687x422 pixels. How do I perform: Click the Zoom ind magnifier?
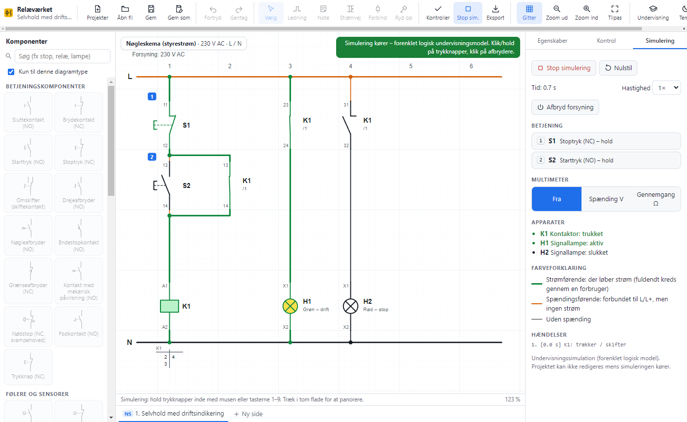click(x=586, y=9)
